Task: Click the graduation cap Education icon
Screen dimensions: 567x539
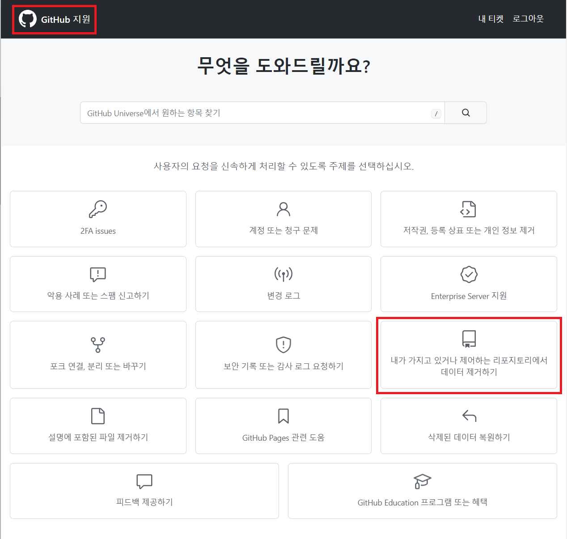Action: pyautogui.click(x=422, y=481)
